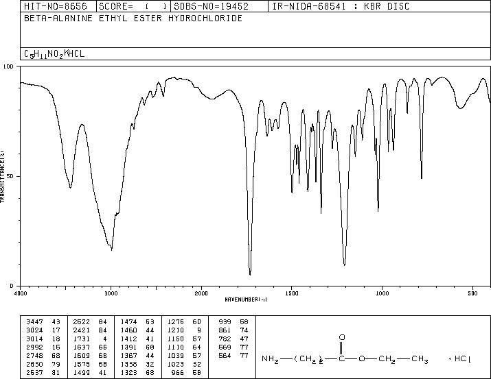Click the carbonyl oxygen in the structure diagram
Image resolution: width=491 pixels, height=379 pixels.
click(342, 337)
